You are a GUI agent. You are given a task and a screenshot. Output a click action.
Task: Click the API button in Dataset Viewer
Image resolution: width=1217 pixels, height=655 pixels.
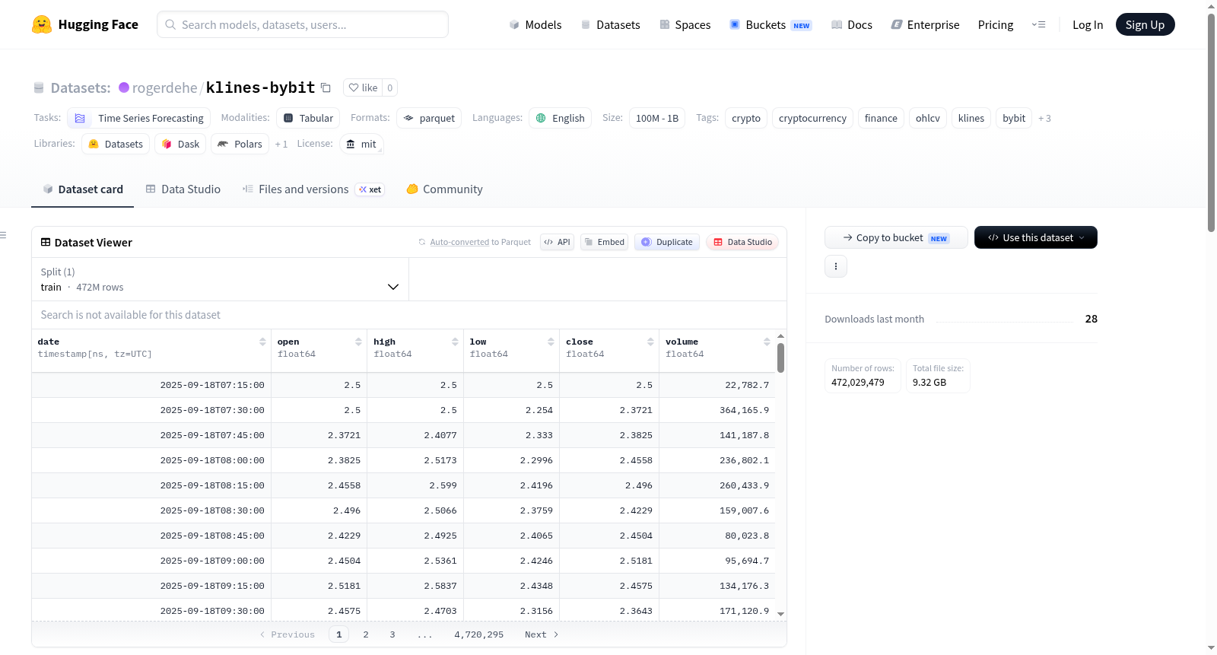(557, 242)
